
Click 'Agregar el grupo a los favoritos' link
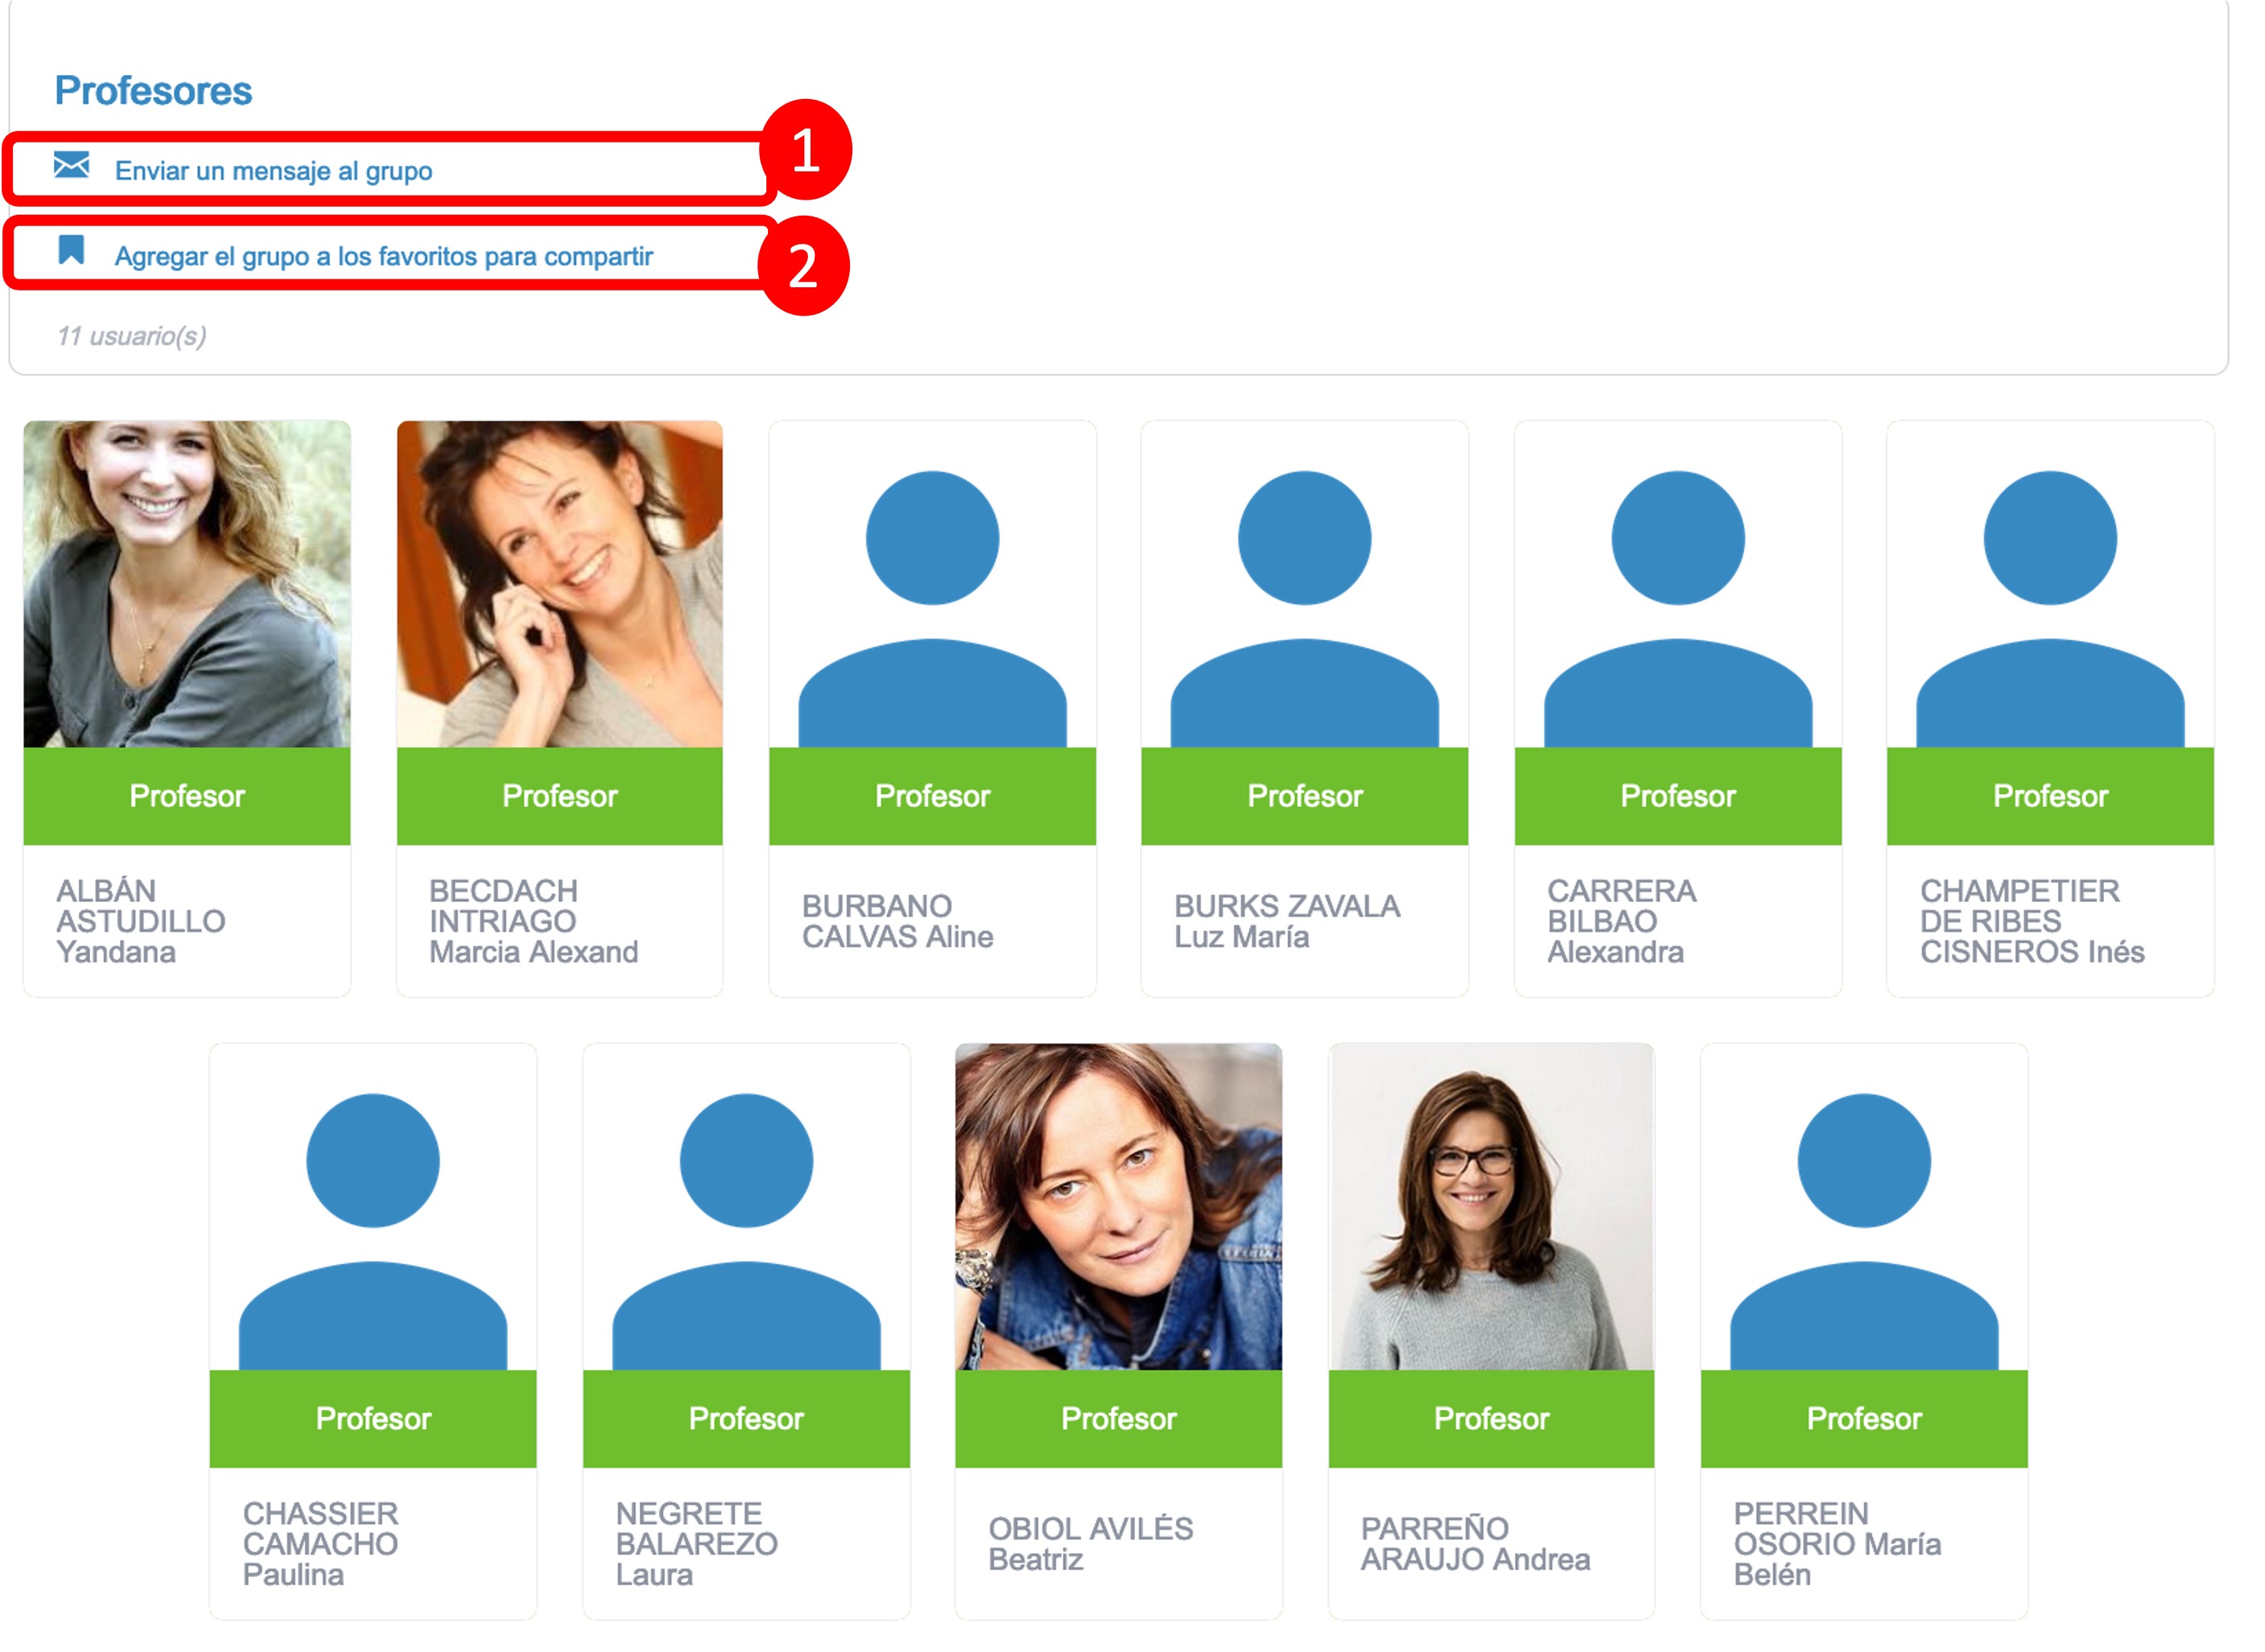coord(383,257)
